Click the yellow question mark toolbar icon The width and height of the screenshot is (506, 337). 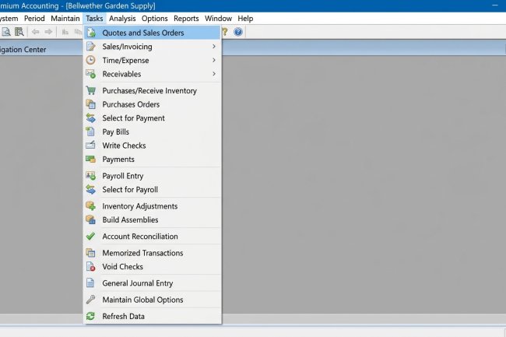(x=225, y=32)
